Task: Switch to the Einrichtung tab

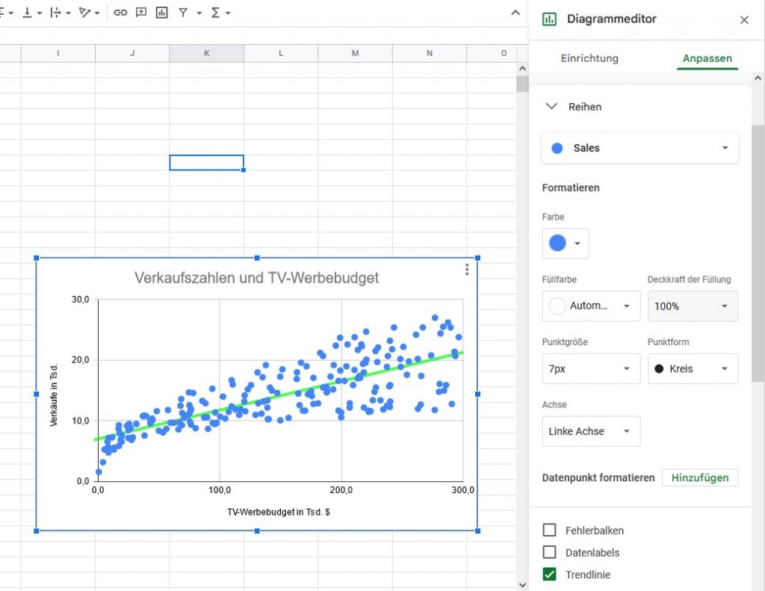Action: (589, 58)
